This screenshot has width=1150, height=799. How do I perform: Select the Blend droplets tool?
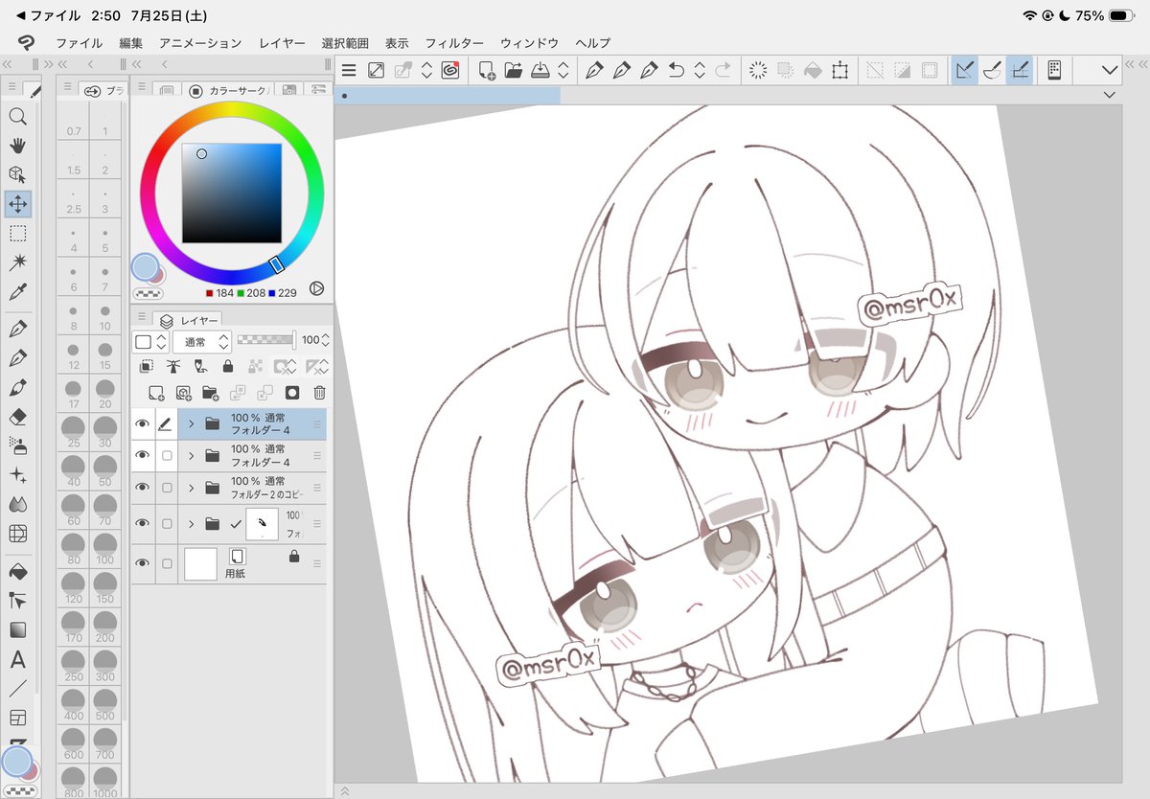(x=17, y=504)
